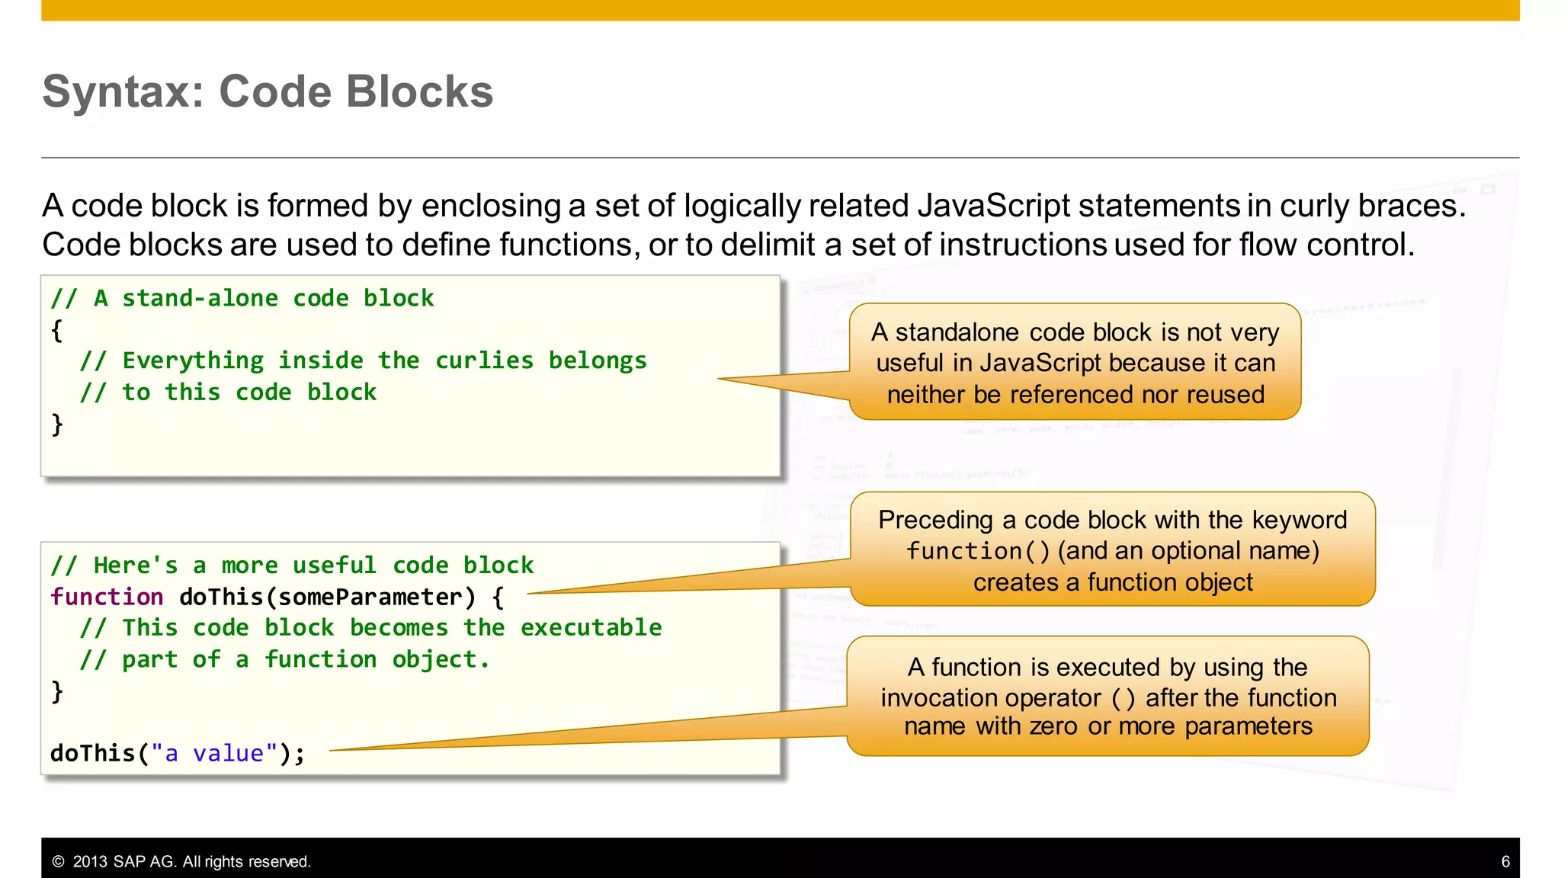
Task: Click the callout "A standalone code block is not very useful"
Action: point(1075,362)
